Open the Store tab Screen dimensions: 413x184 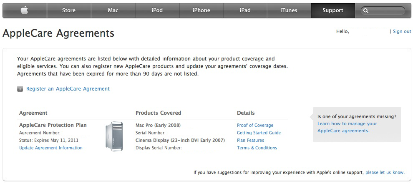pos(69,10)
